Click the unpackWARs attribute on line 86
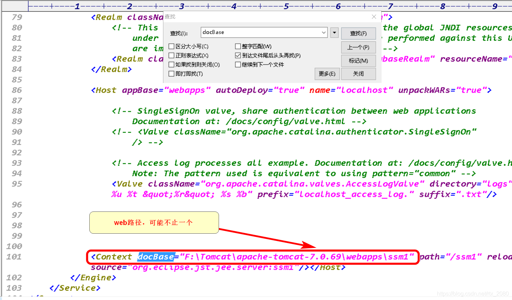This screenshot has height=300, width=512. point(424,90)
